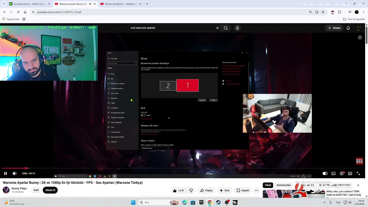Show hidden system tray icons
The height and width of the screenshot is (207, 368).
click(x=324, y=202)
